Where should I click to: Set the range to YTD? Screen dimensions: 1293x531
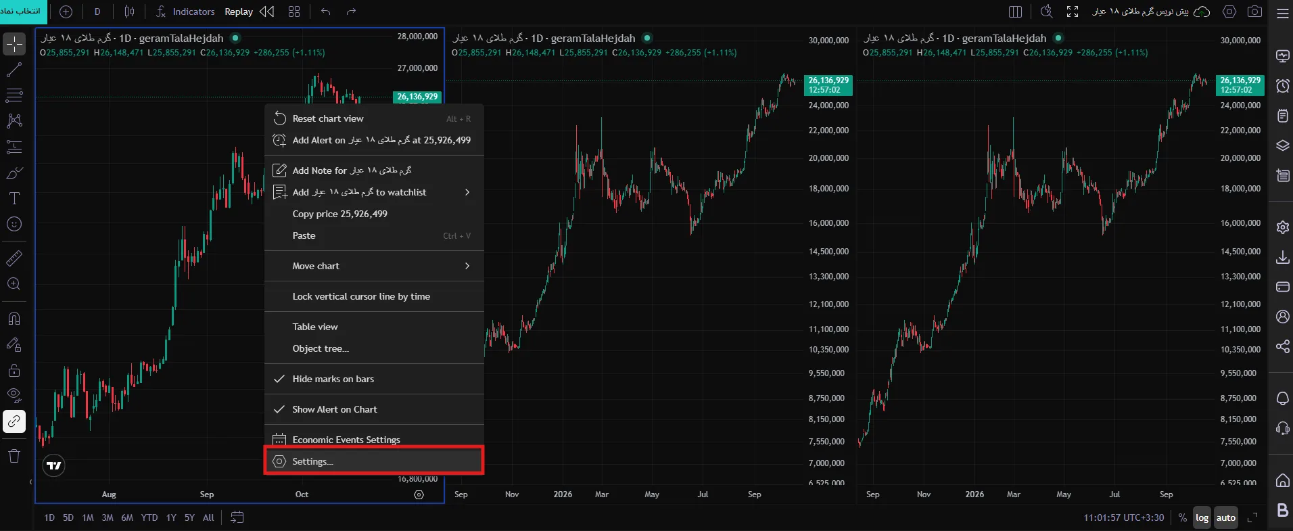coord(149,517)
